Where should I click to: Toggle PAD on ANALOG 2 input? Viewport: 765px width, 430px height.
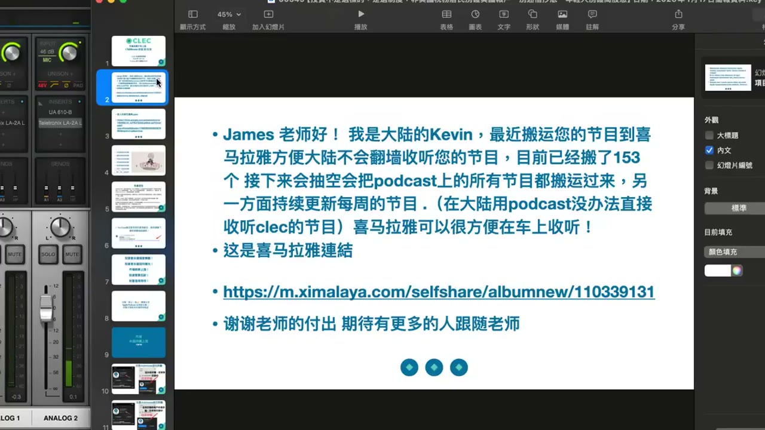[x=78, y=85]
